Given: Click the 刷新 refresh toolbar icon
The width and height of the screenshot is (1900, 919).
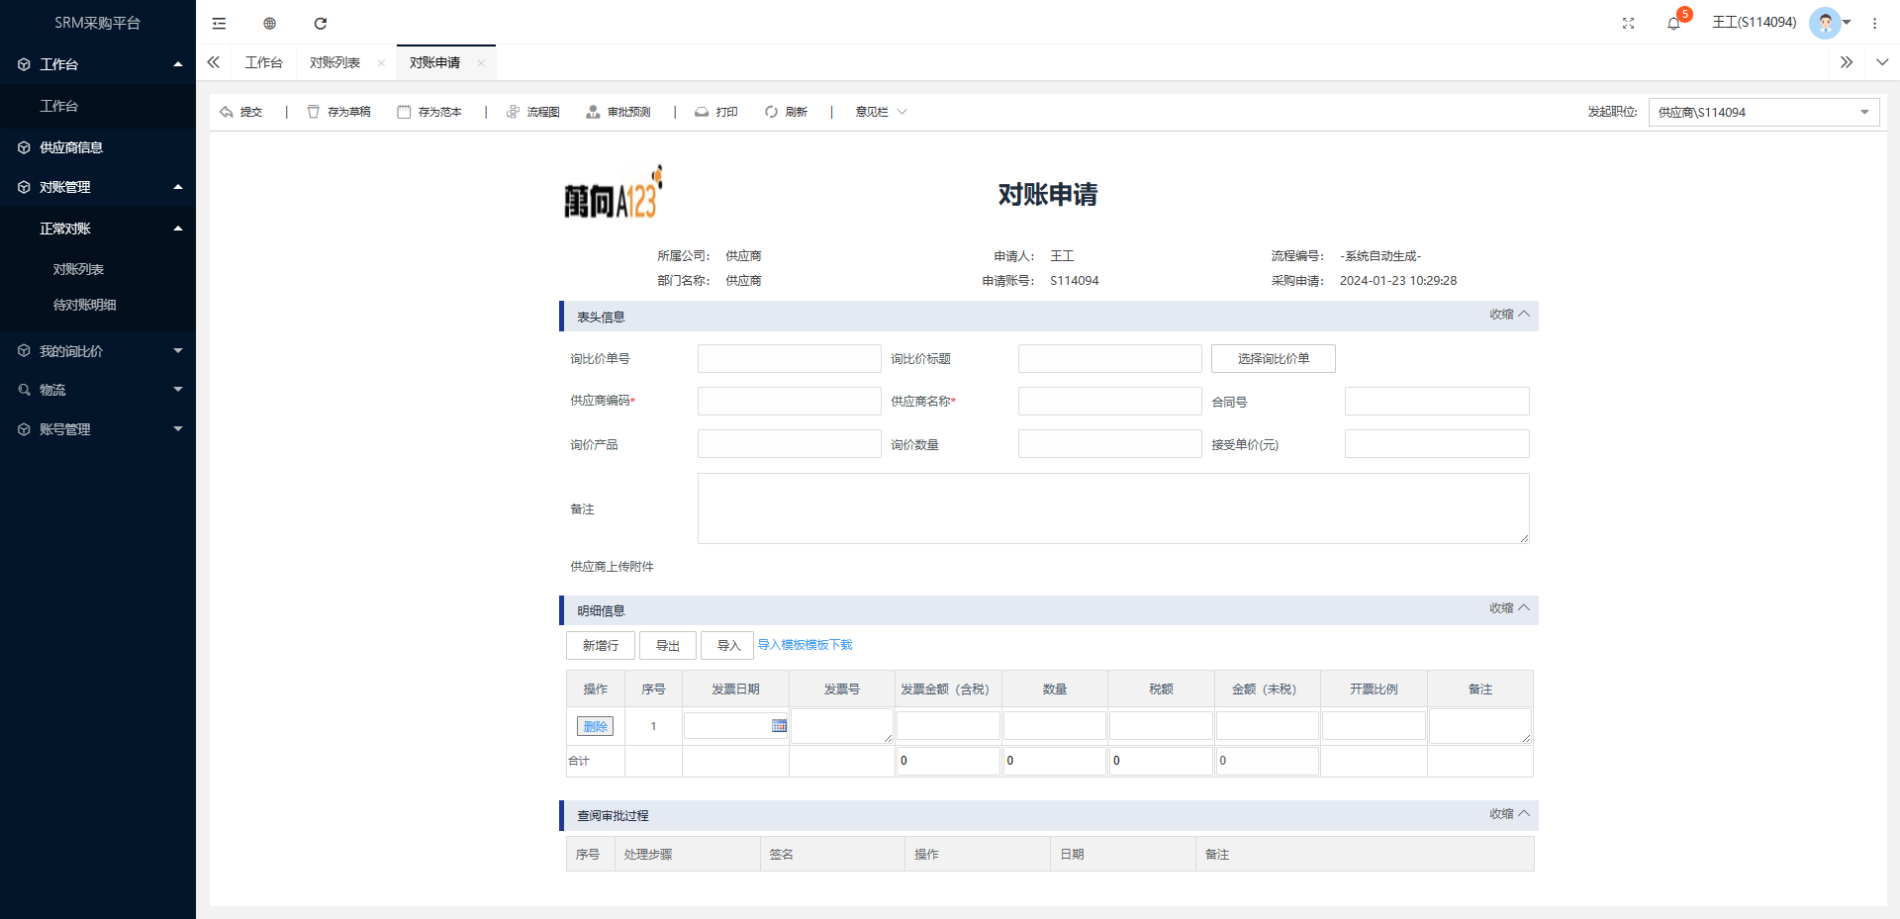Looking at the screenshot, I should pos(771,112).
